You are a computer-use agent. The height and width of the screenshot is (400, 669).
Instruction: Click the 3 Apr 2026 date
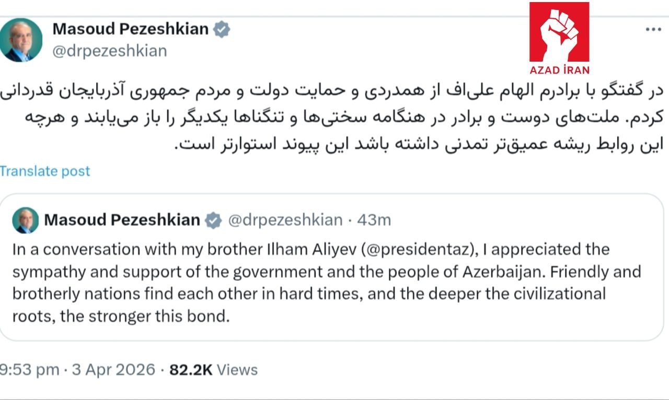pos(113,370)
